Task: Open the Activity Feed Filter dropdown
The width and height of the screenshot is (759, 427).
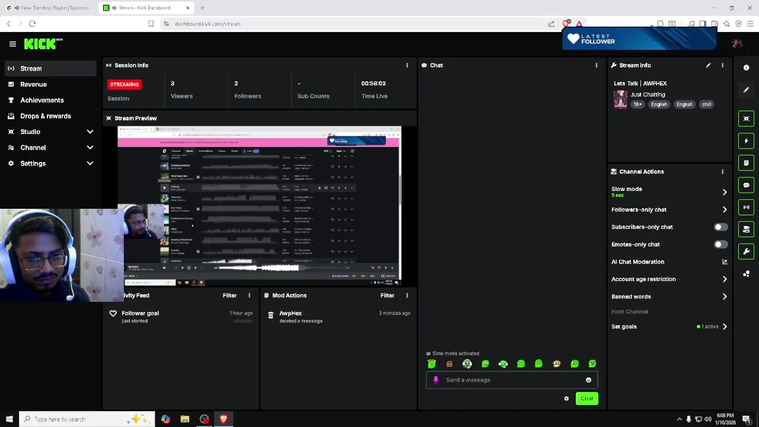Action: coord(229,295)
